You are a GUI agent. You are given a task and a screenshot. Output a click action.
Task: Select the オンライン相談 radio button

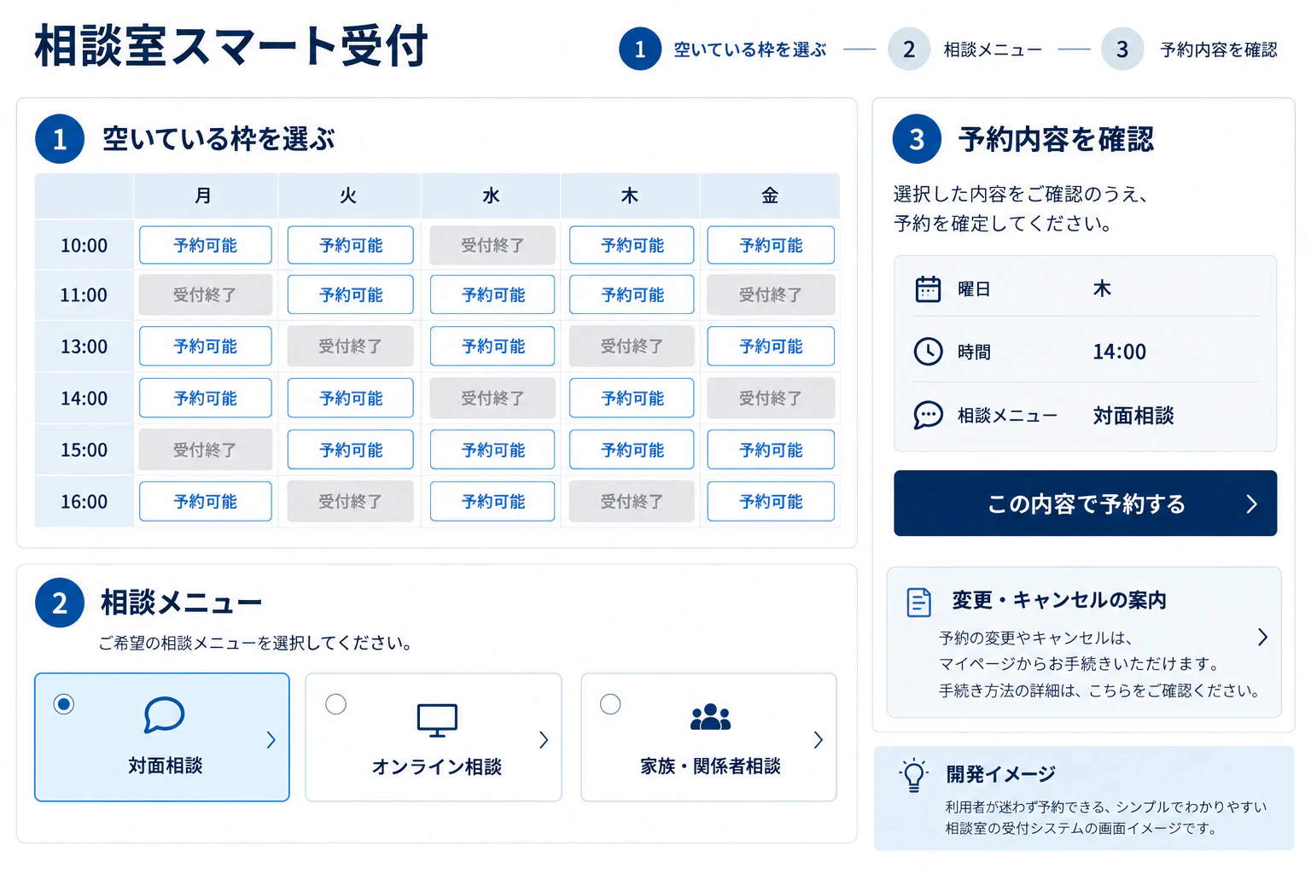point(336,704)
